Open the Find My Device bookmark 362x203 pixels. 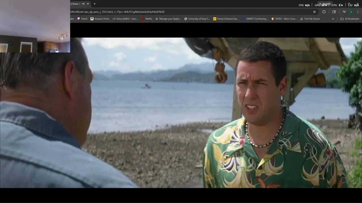310,19
